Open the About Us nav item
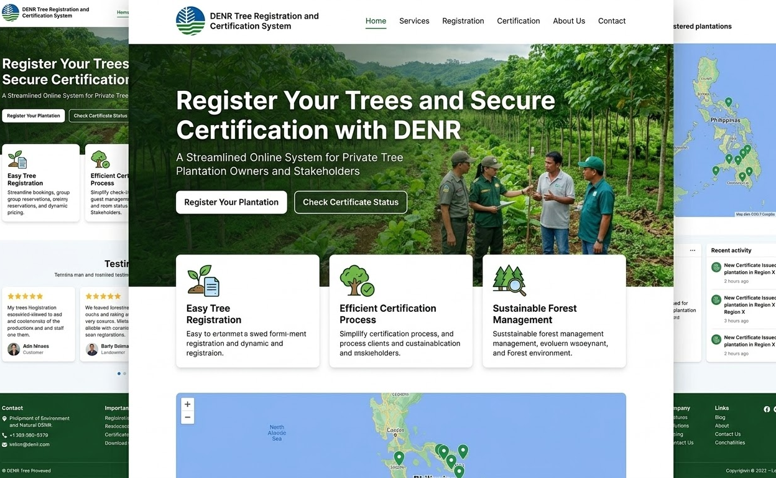 tap(569, 21)
